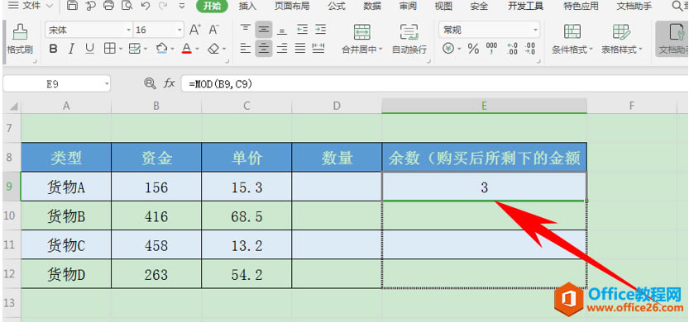Switch to the Data (数据) tab
Screen dimensions: 689x322
coord(372,6)
